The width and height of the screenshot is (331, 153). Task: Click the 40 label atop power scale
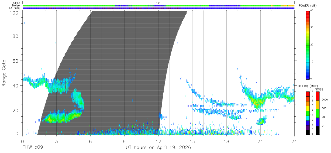[x=312, y=11]
